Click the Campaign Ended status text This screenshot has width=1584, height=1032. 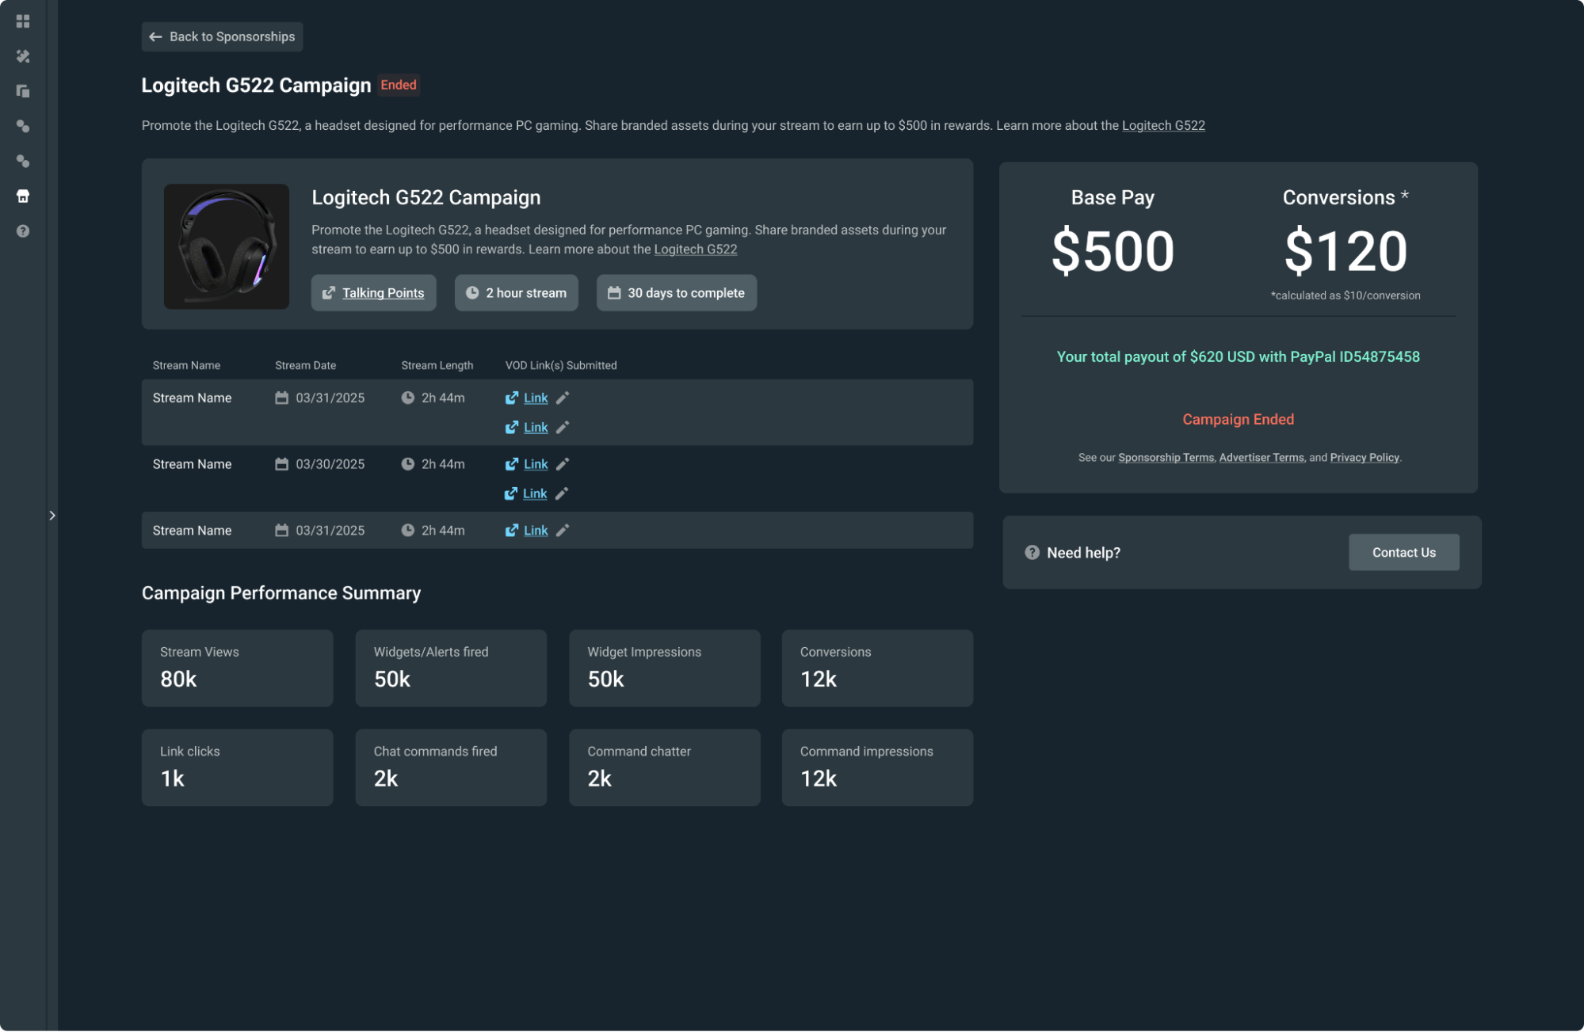(1238, 420)
